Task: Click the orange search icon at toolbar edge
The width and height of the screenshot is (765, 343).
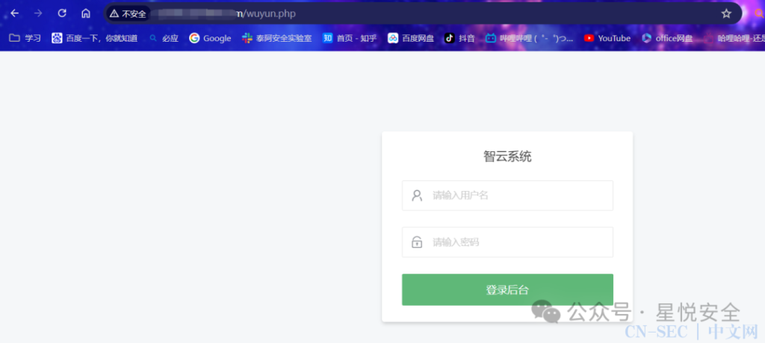Action: [x=759, y=13]
